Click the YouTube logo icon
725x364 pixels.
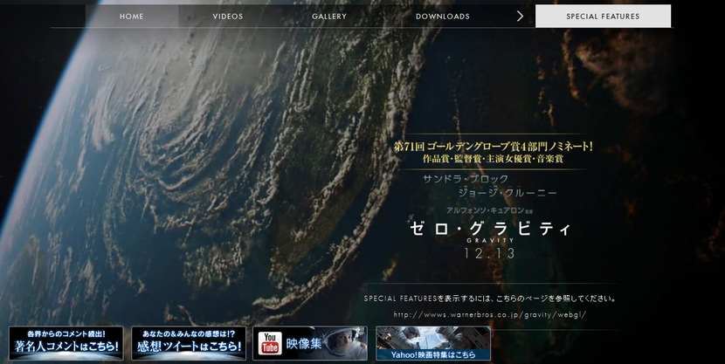click(270, 343)
